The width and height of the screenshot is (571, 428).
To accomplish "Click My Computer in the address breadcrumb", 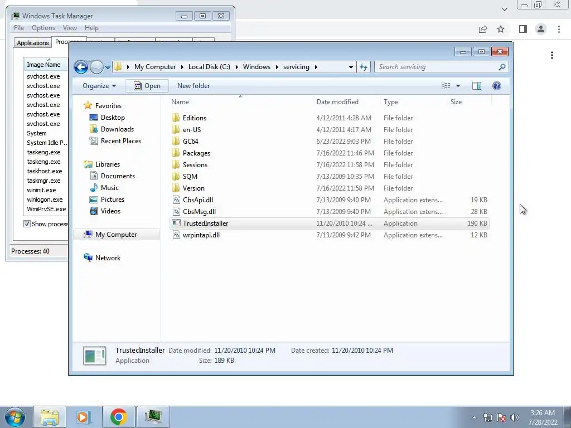I will click(x=155, y=67).
